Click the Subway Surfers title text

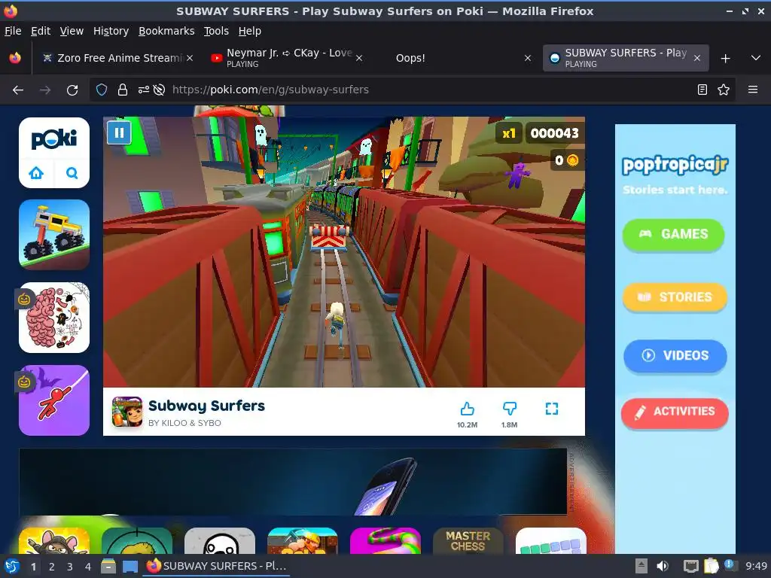[x=206, y=406]
